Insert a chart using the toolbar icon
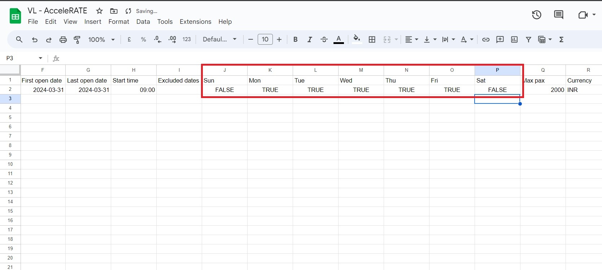 point(514,40)
